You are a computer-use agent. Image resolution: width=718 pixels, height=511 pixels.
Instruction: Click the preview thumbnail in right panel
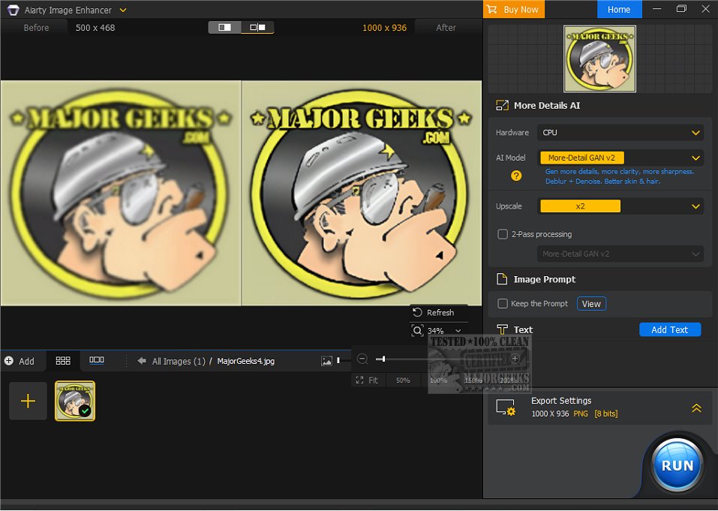point(599,59)
